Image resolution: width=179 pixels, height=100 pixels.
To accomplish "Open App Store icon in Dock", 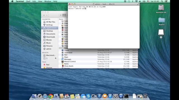I will point(110,96).
